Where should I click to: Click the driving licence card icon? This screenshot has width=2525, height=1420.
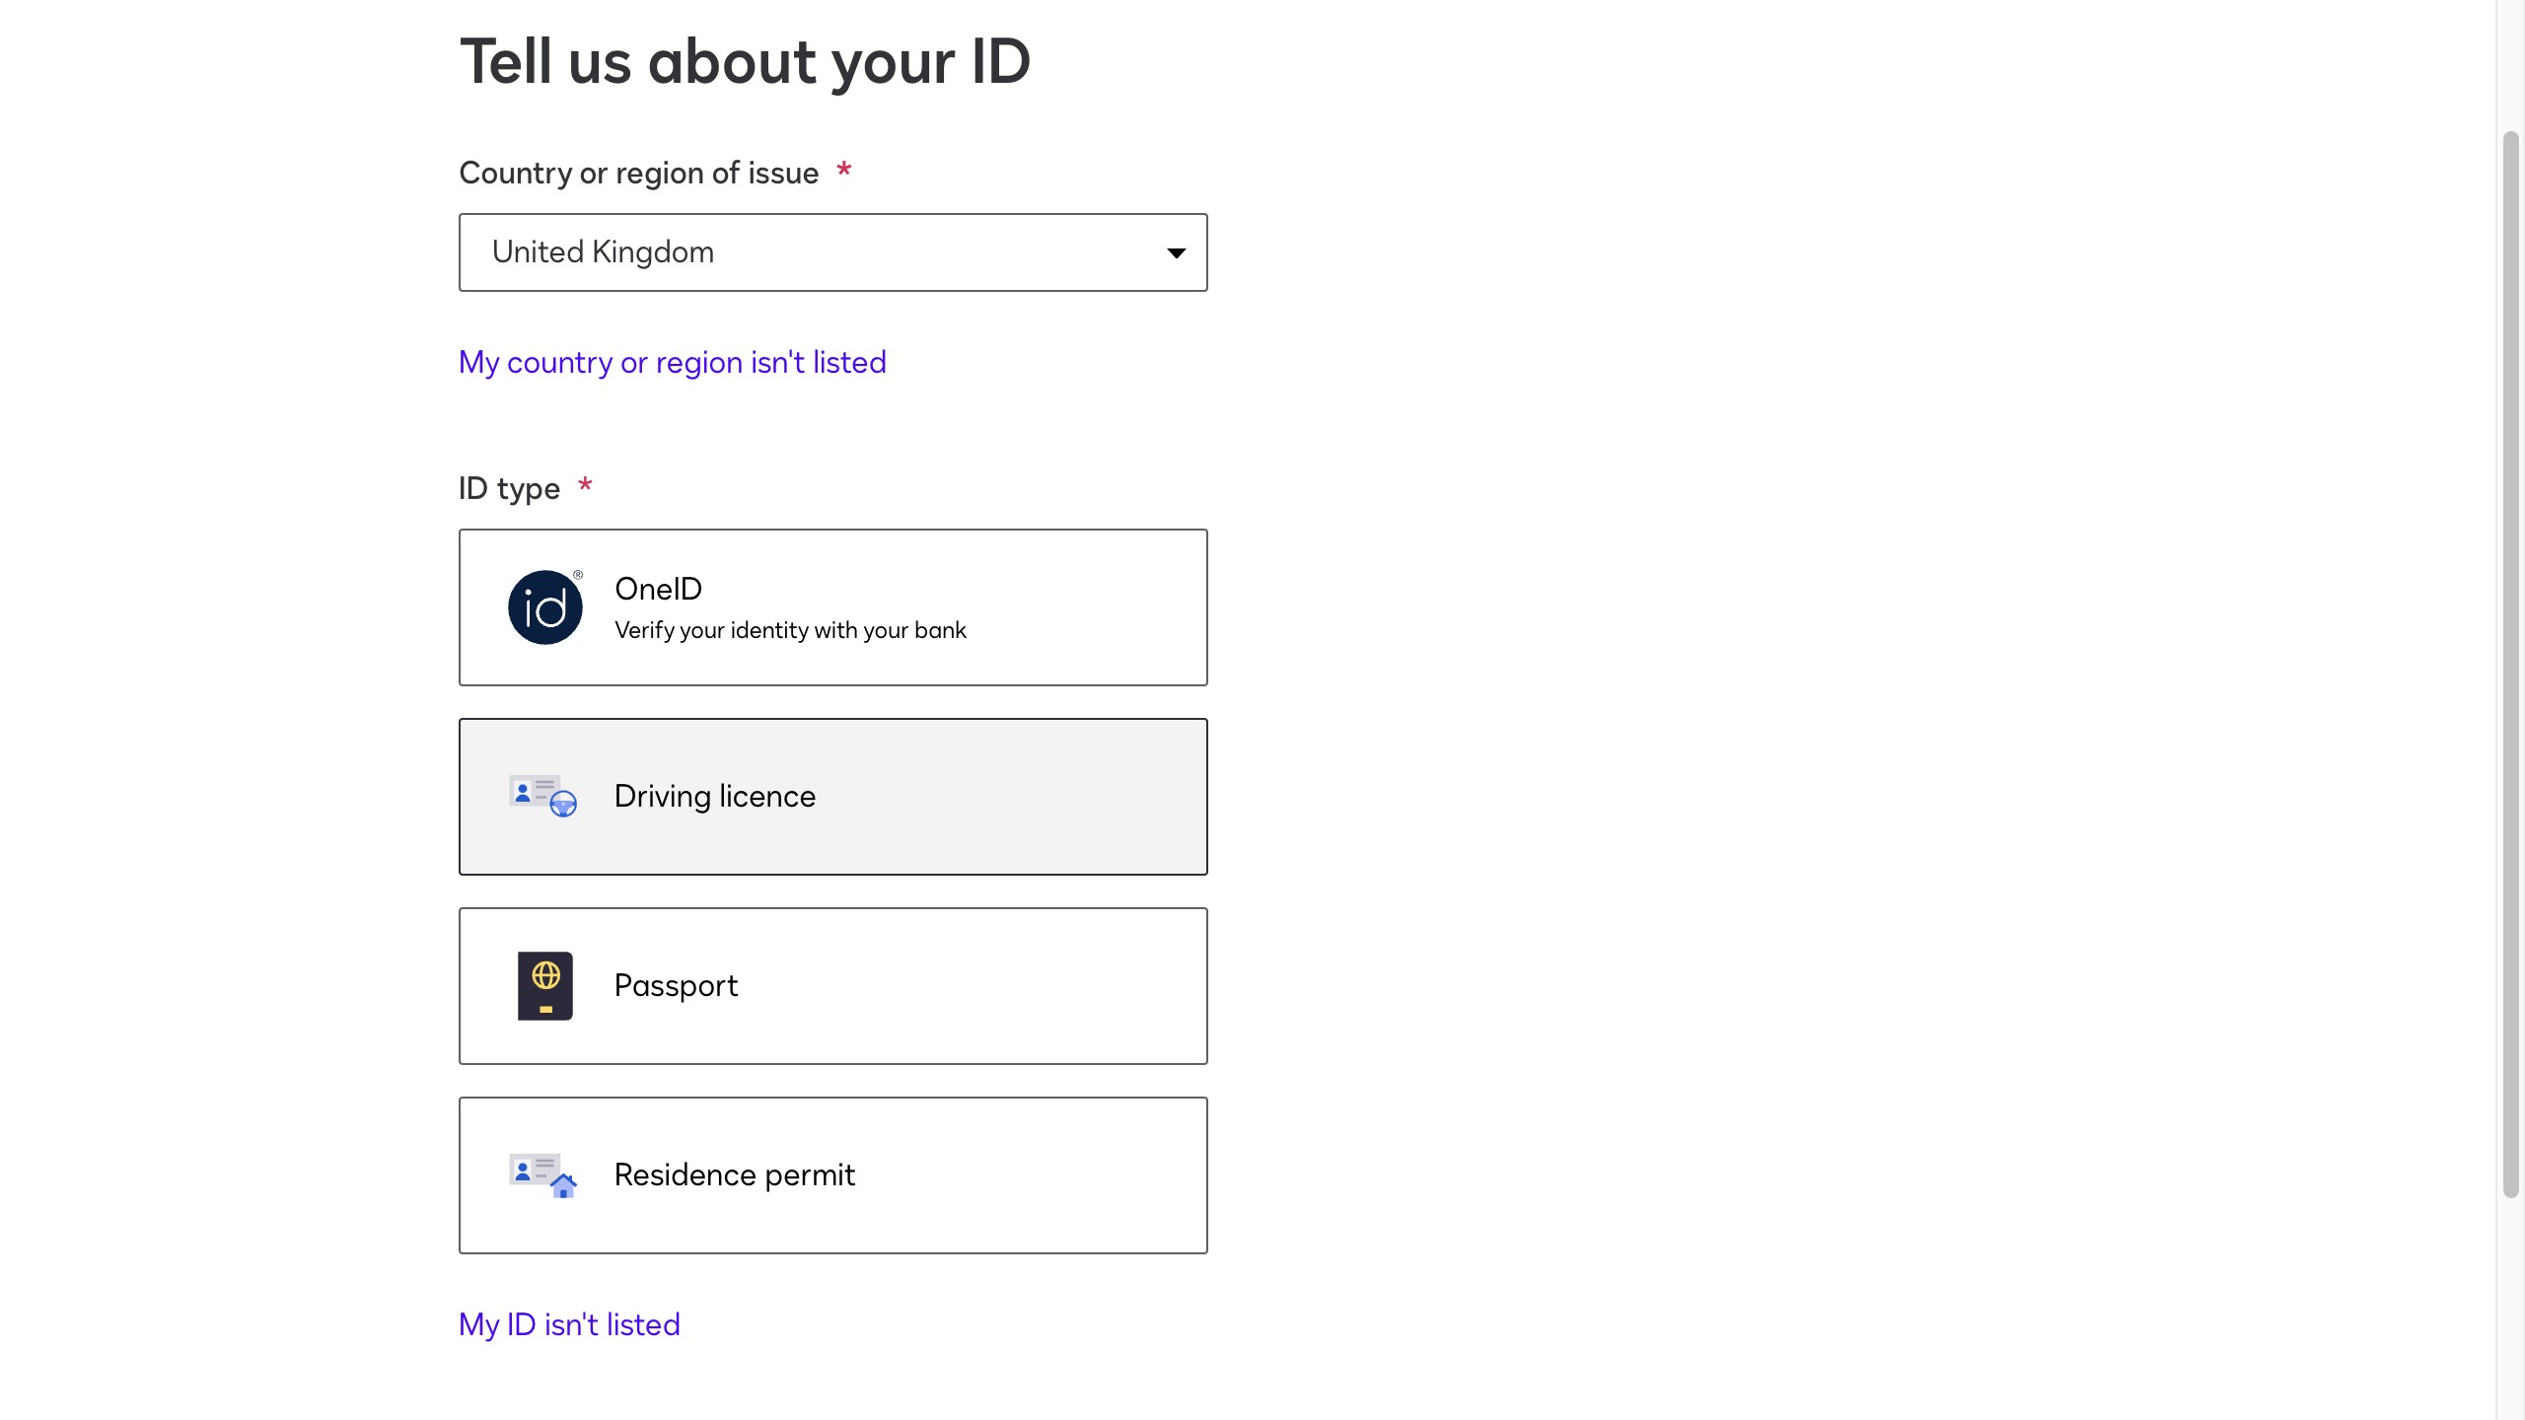[542, 796]
